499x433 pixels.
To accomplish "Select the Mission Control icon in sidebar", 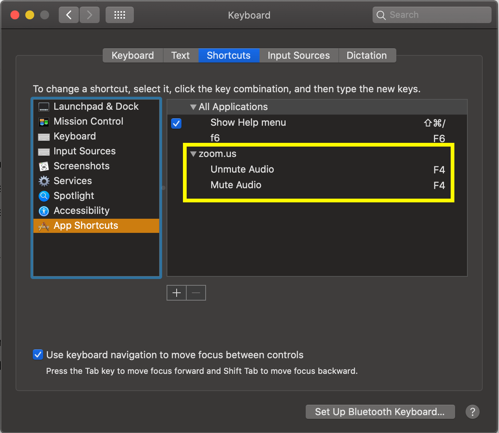I will [44, 122].
